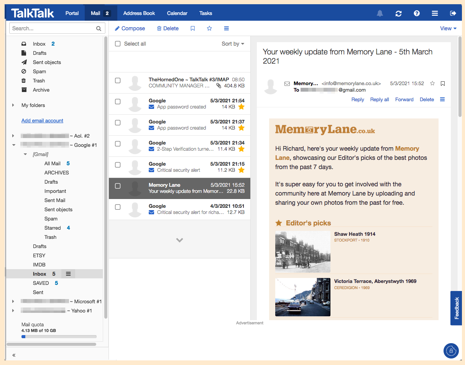Select the TheHornedOne email checkbox
This screenshot has width=465, height=365.
coord(118,81)
